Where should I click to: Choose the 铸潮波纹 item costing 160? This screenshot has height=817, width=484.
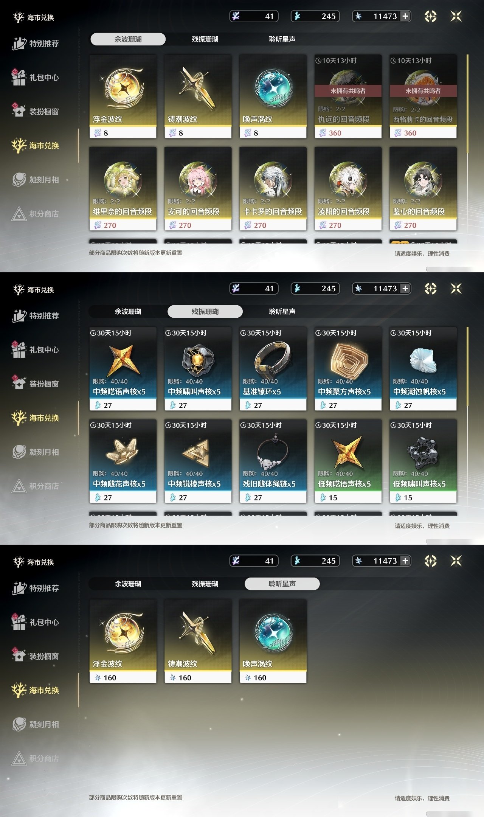pyautogui.click(x=198, y=641)
